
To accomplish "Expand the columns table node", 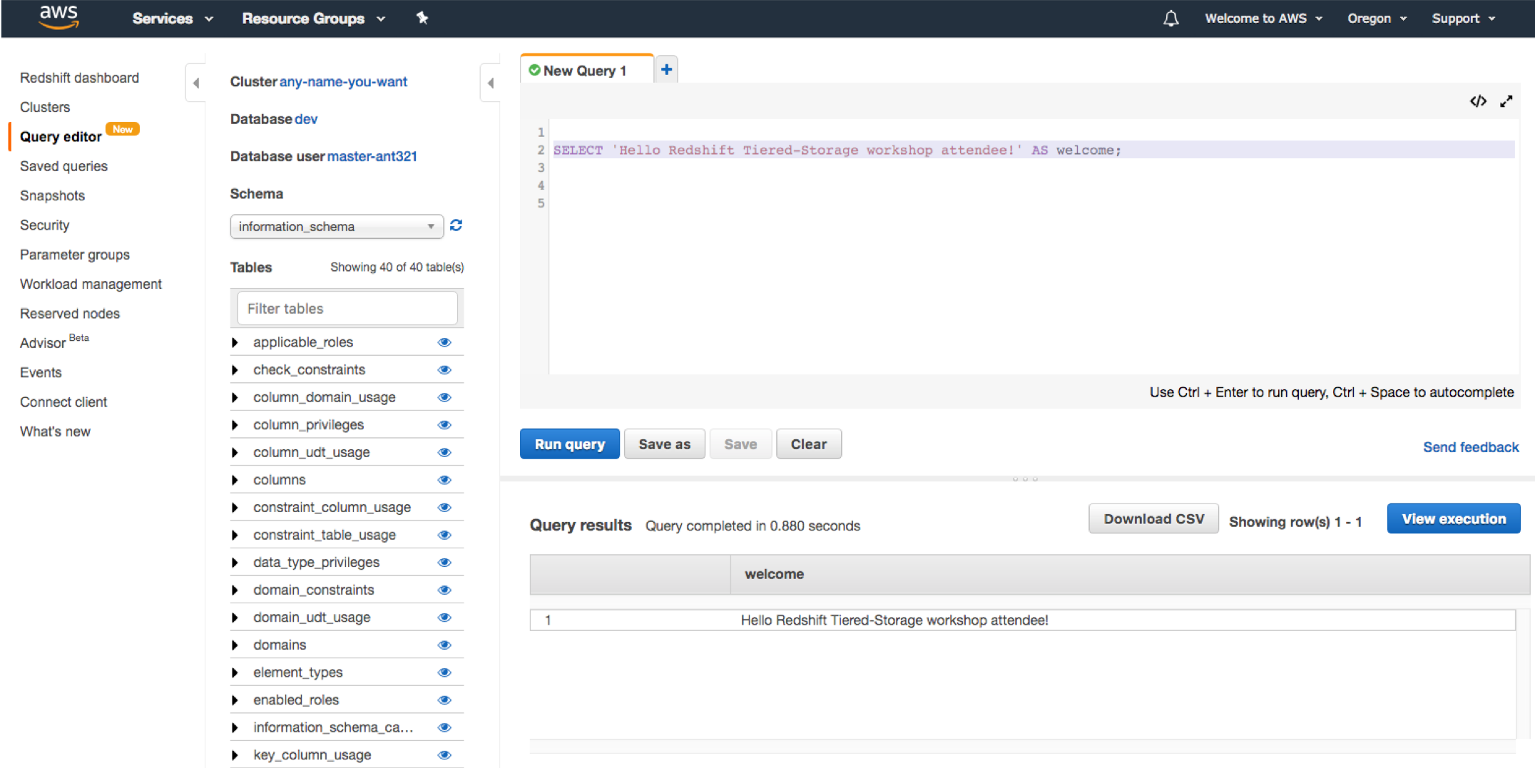I will [x=235, y=480].
